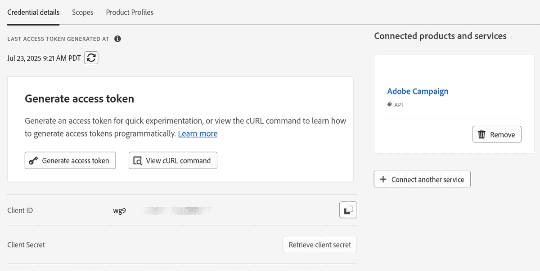540x271 pixels.
Task: Connect another service with plus button
Action: 422,179
